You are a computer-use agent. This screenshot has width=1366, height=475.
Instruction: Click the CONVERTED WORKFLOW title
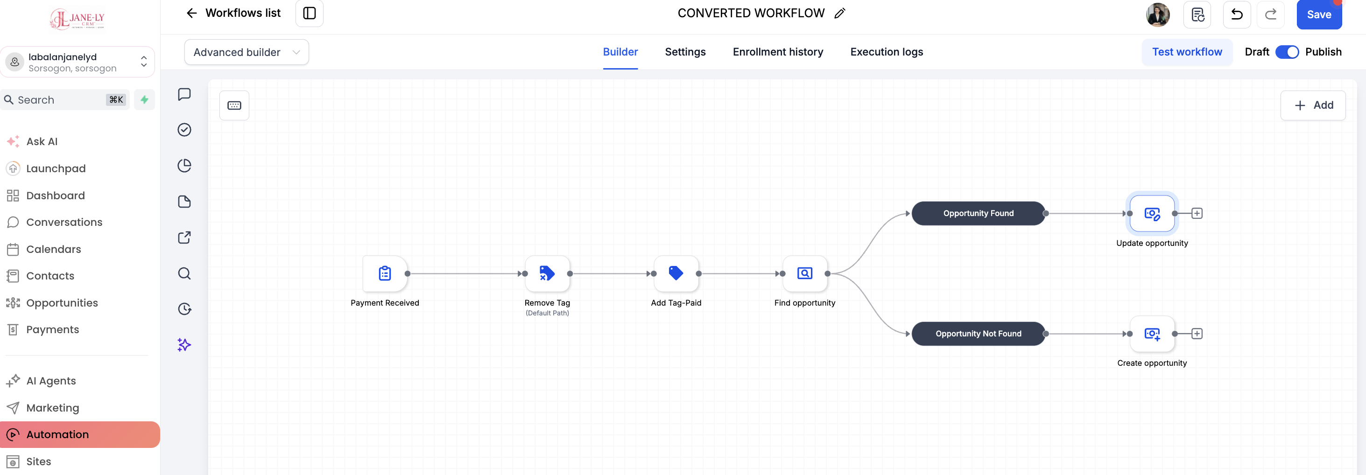[751, 13]
